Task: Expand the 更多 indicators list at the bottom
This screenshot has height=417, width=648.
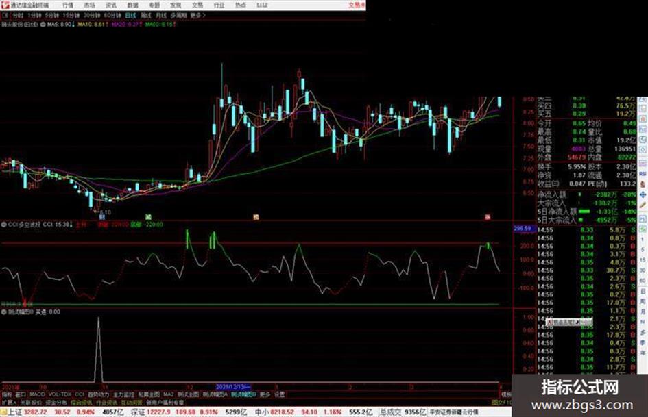Action: click(x=265, y=394)
